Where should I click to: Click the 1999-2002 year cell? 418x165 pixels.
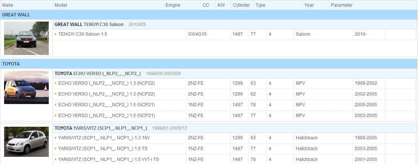point(366,83)
